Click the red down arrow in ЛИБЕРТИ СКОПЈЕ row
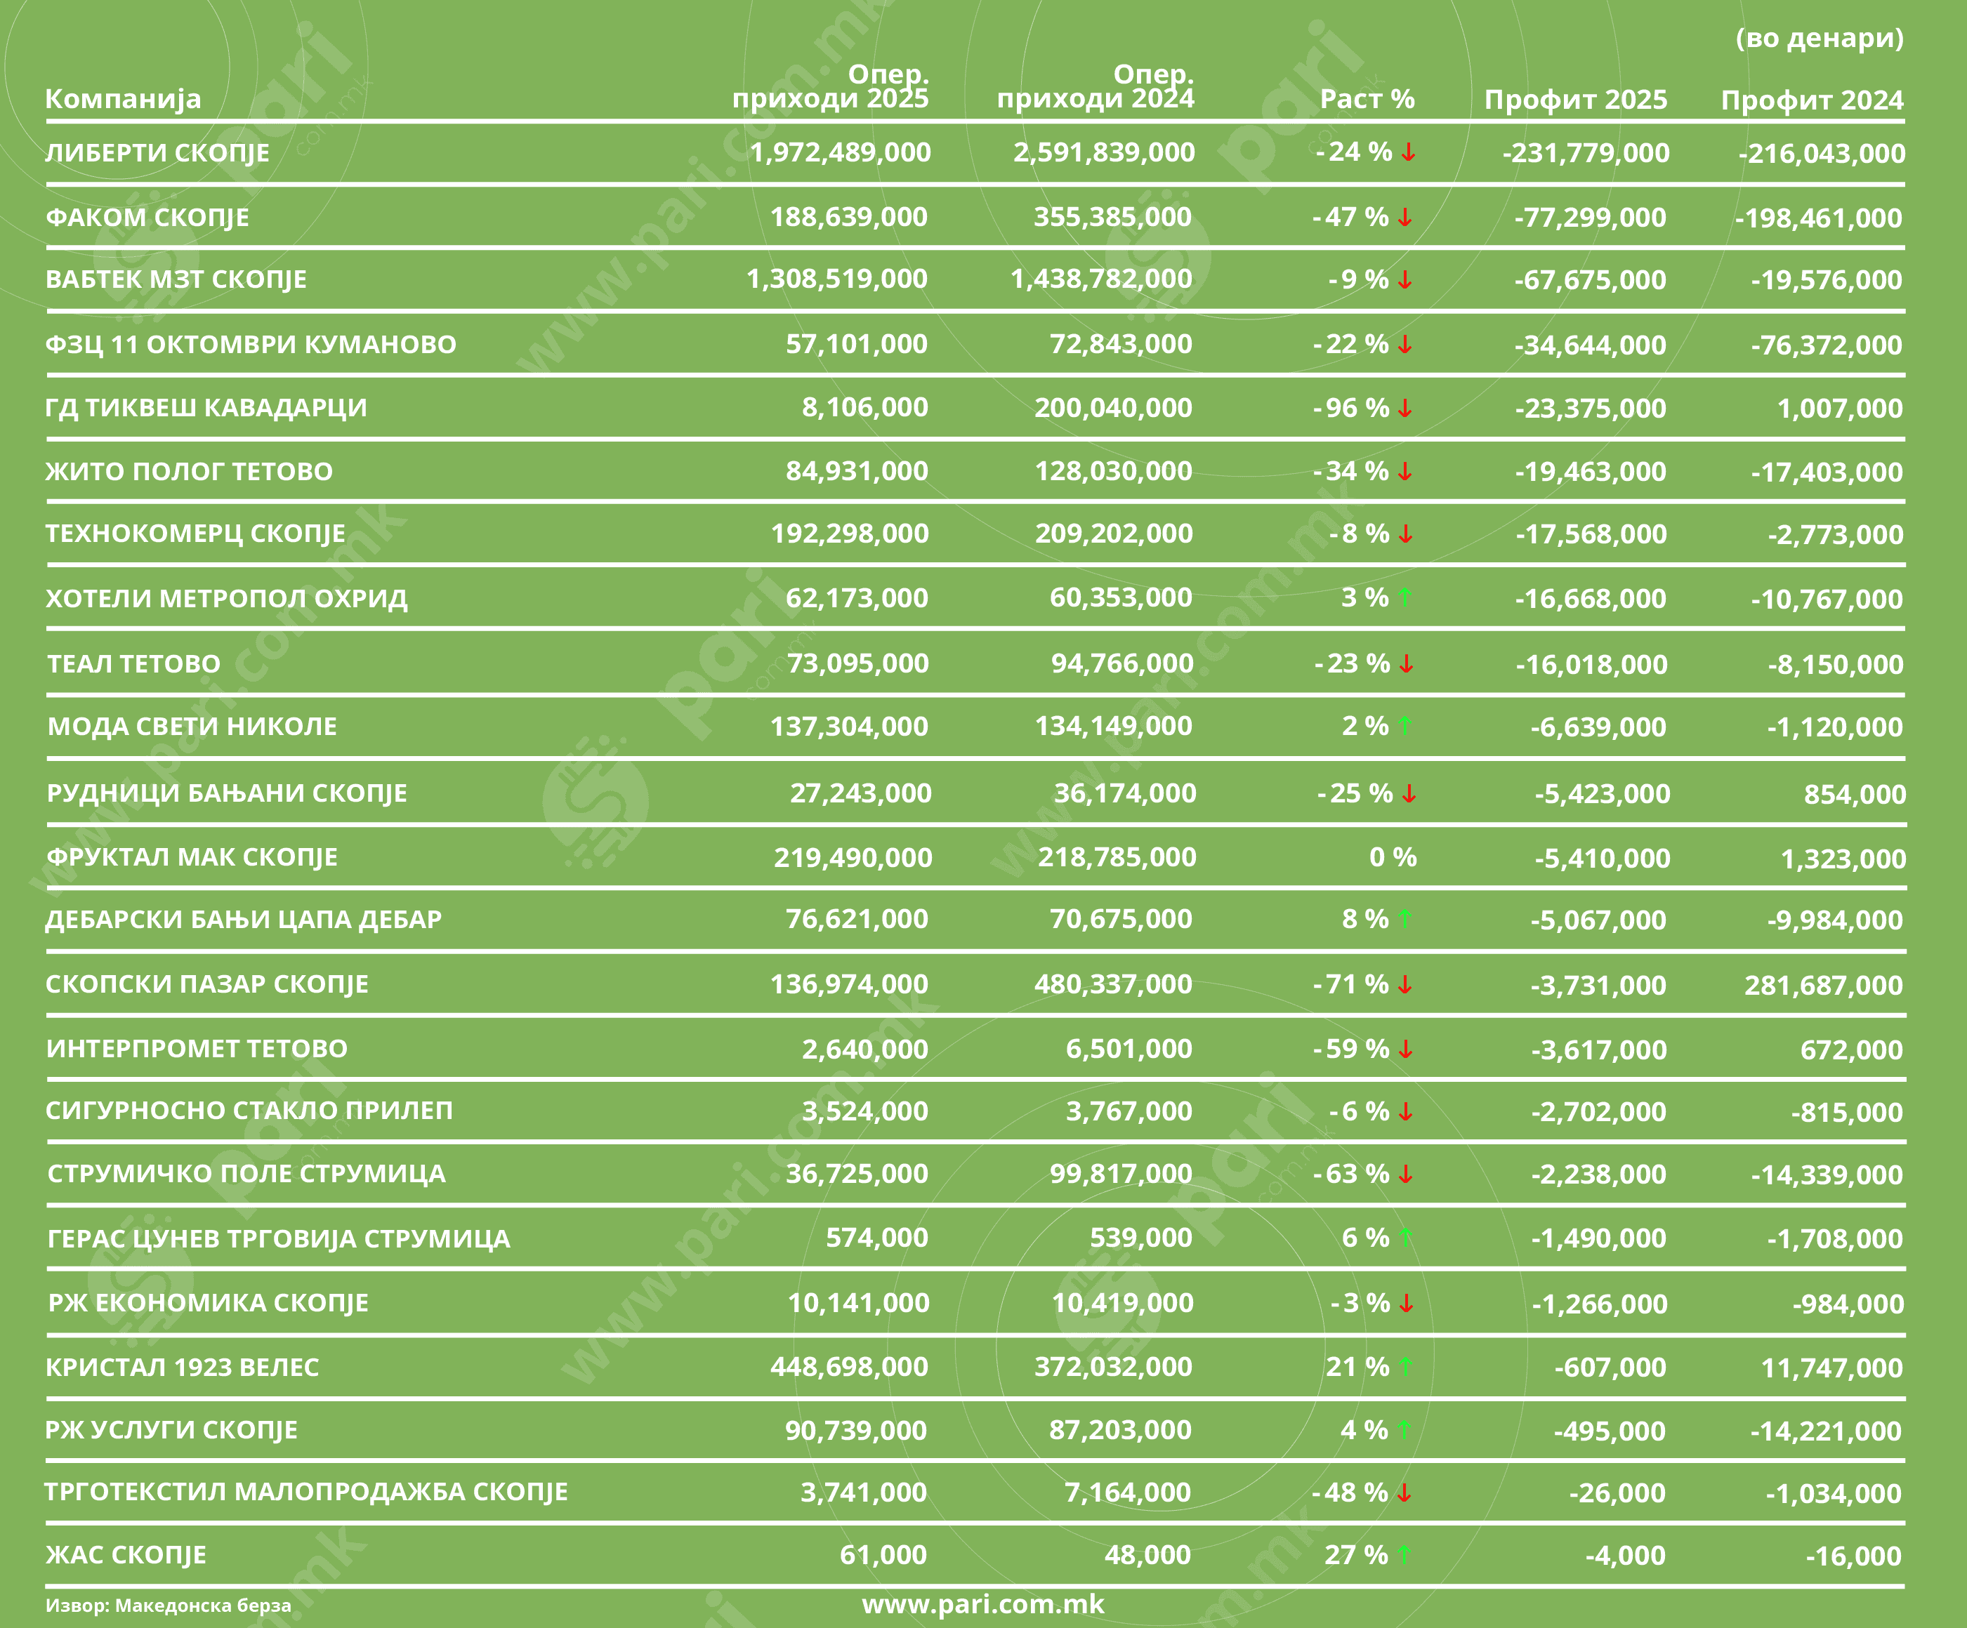Image resolution: width=1967 pixels, height=1628 pixels. (x=1408, y=152)
